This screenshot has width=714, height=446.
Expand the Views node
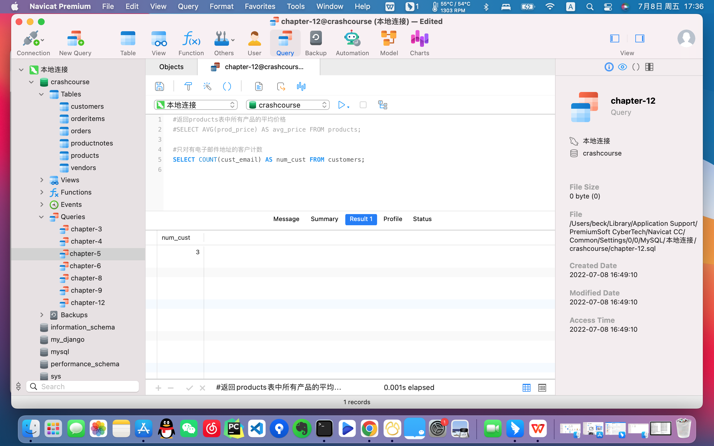[42, 180]
